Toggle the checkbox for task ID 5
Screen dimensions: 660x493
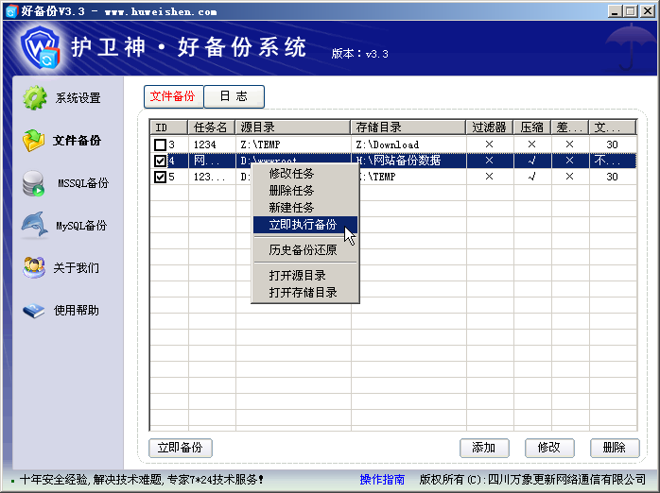pyautogui.click(x=160, y=177)
